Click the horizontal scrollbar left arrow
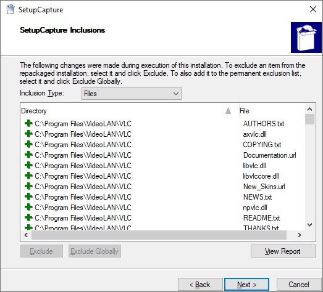Screen dimensions: 323x292 point(26,235)
